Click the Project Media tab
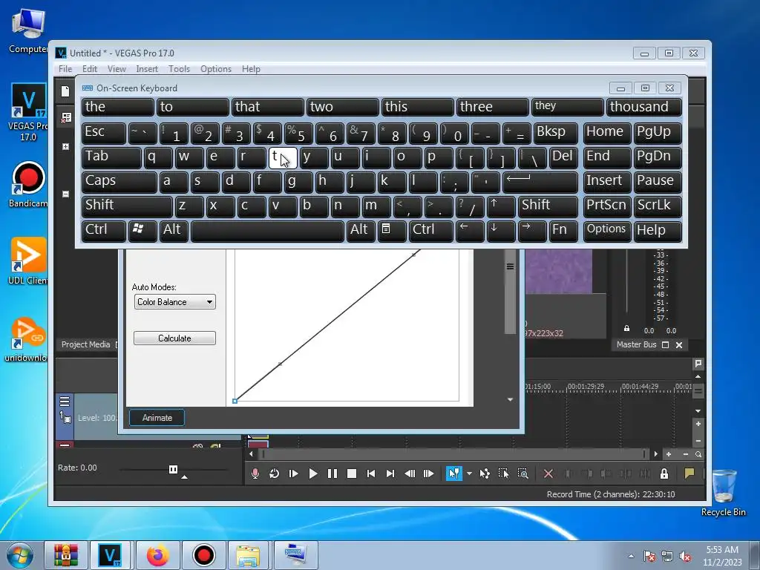Screen dimensions: 760x570 (x=85, y=344)
